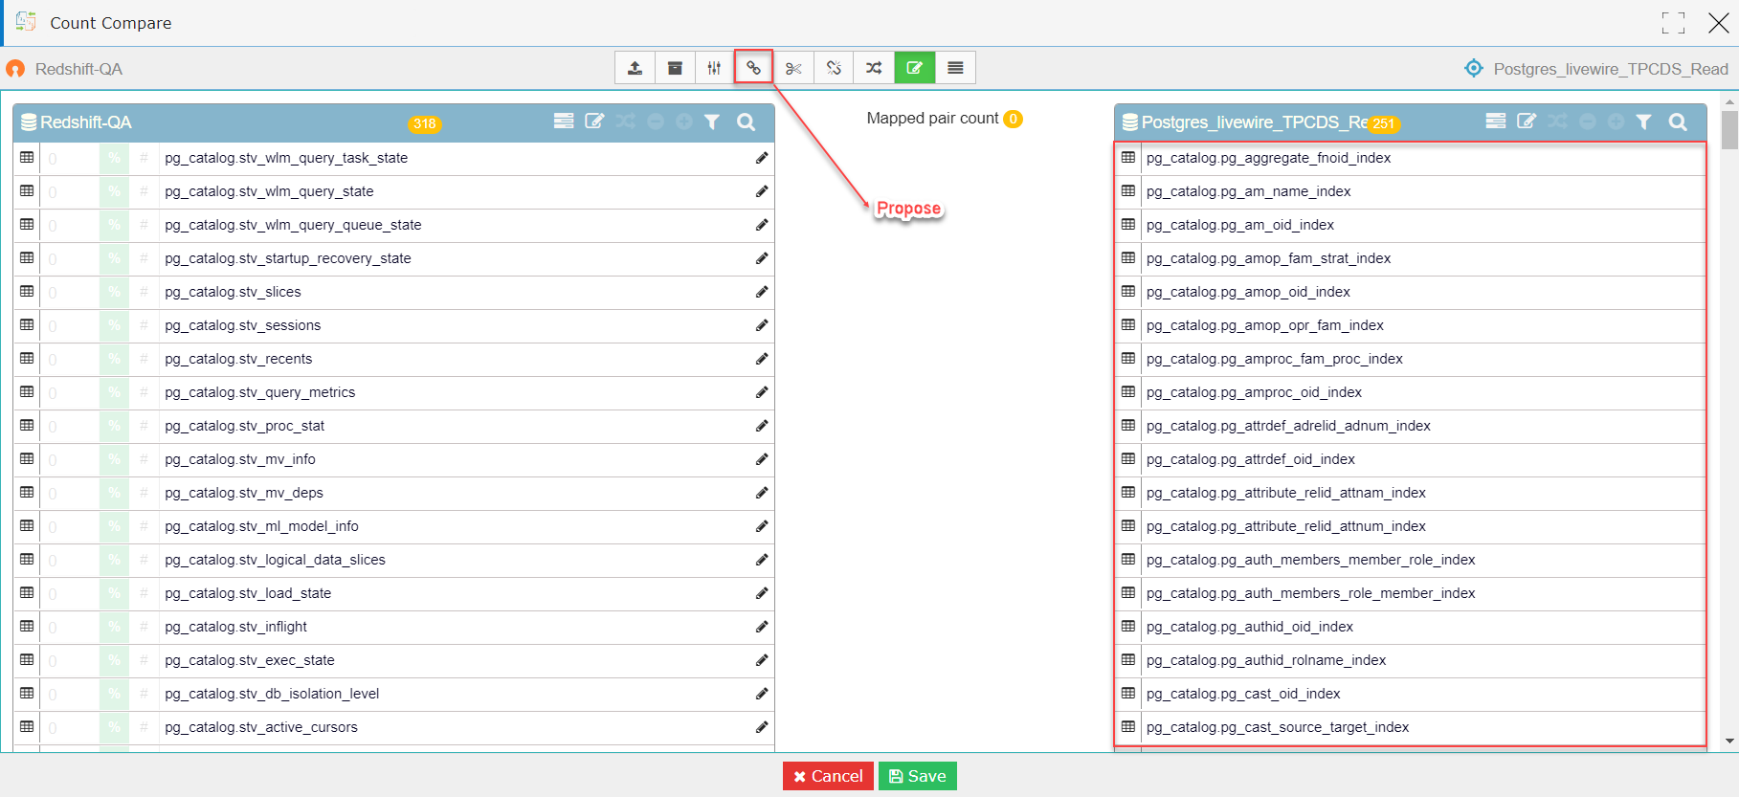Screen dimensions: 1739x797
Task: Click the pencil for pg_catalog.stv_recents
Action: (x=762, y=359)
